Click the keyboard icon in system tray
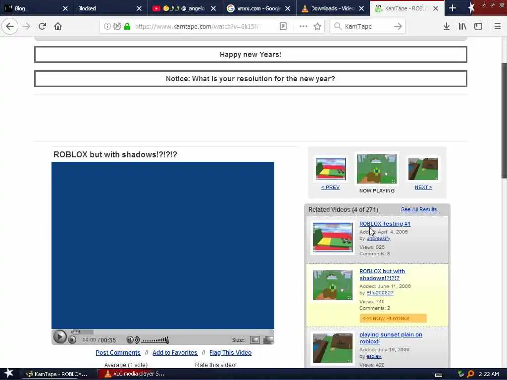Image resolution: width=507 pixels, height=380 pixels. [439, 375]
